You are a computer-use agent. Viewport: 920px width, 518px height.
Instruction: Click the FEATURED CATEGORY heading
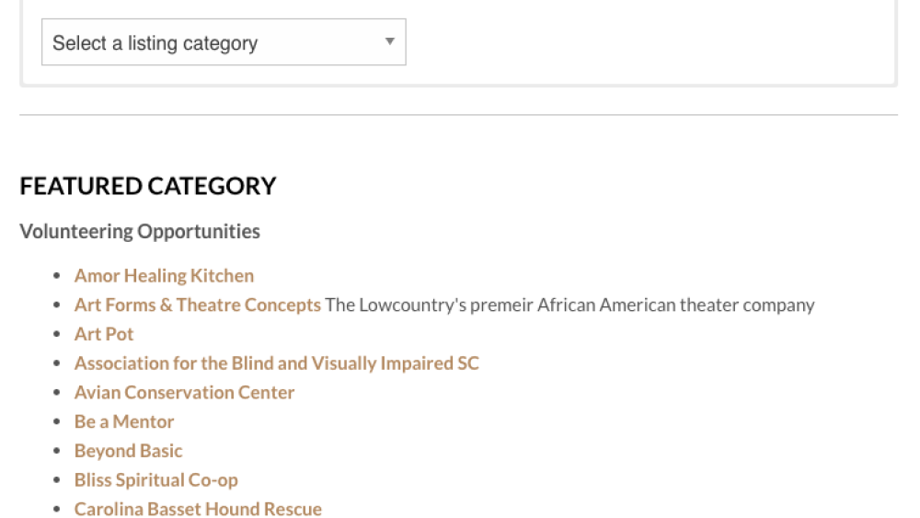[x=148, y=186]
